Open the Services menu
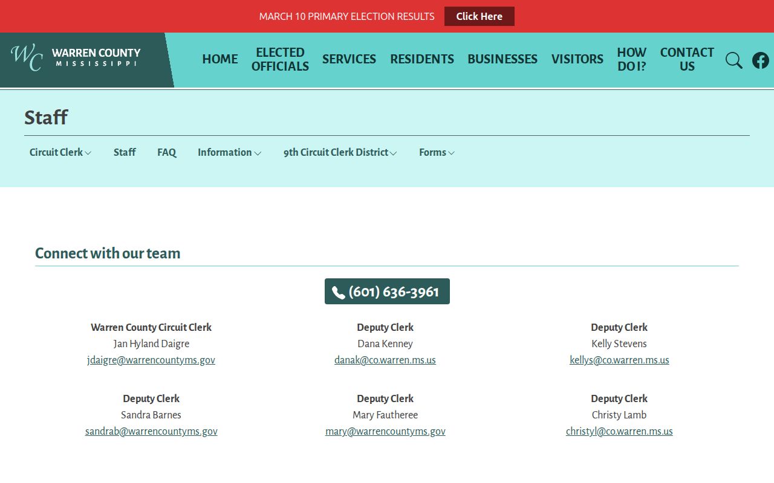Image resolution: width=774 pixels, height=483 pixels. pos(349,59)
